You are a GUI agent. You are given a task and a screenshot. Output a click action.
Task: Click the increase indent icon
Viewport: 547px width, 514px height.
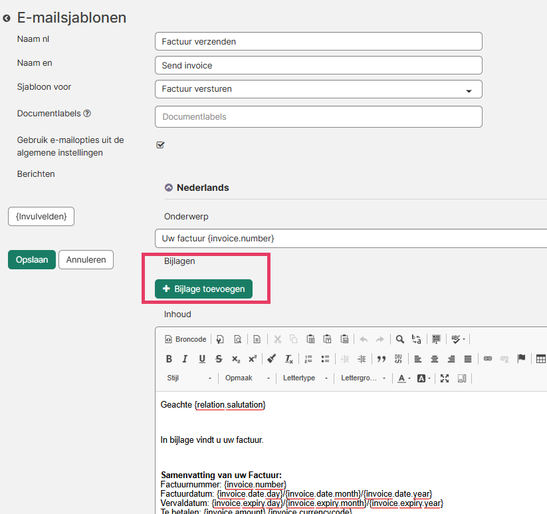click(362, 359)
